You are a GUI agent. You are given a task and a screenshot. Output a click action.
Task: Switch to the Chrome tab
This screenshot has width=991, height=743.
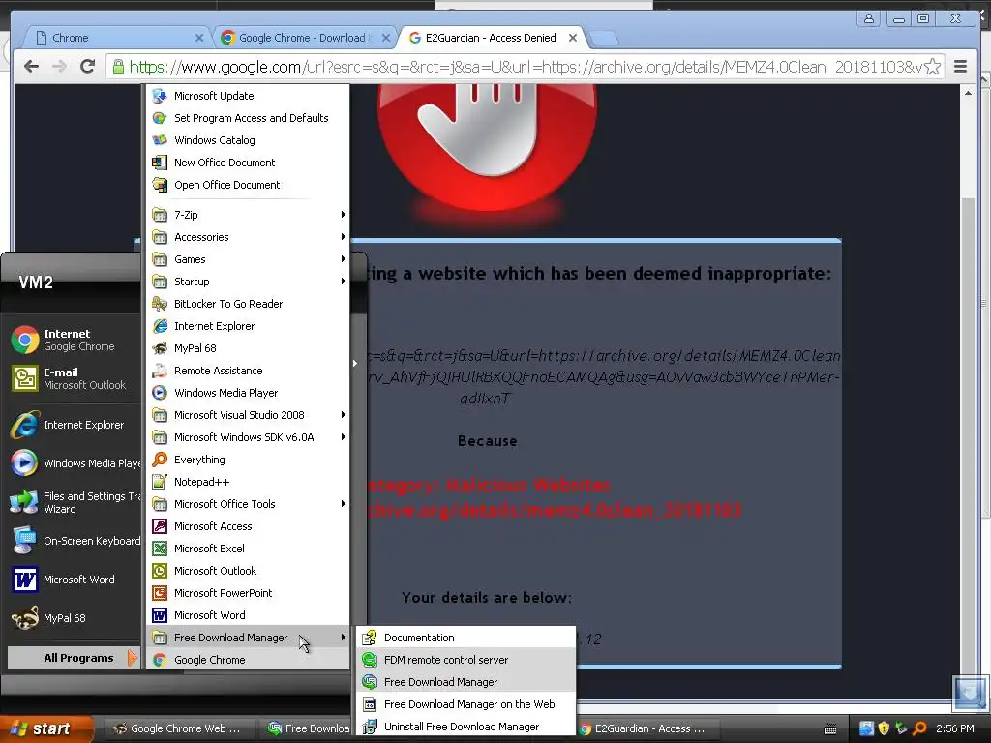pyautogui.click(x=117, y=38)
